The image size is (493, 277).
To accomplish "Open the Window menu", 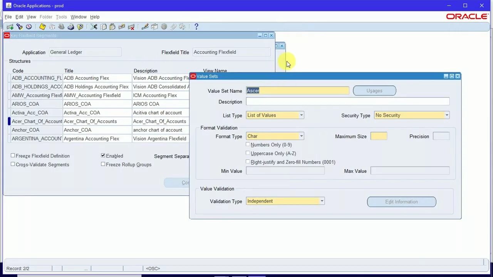I will [79, 17].
